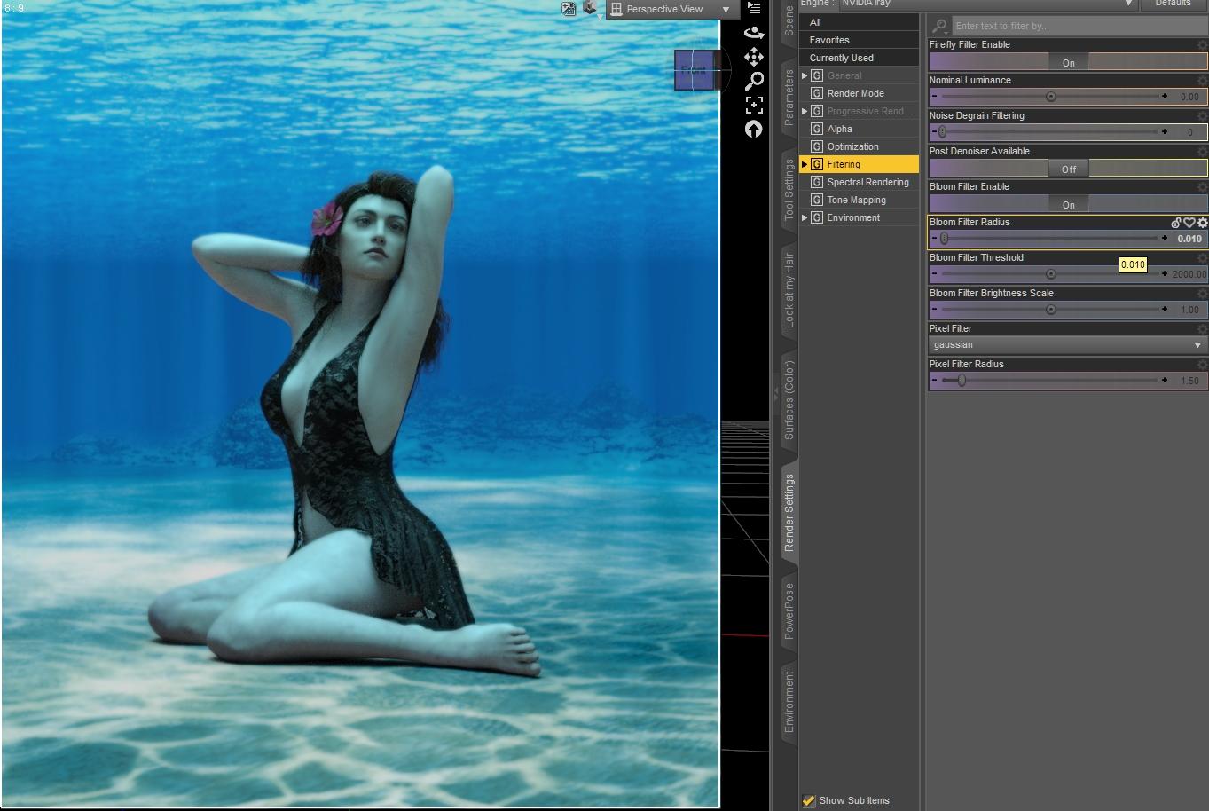The image size is (1209, 811).
Task: Select the Spectral Rendering group
Action: [860, 182]
